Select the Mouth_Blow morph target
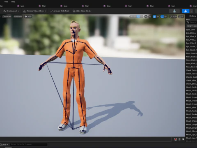197x148 pixels. 191,107
